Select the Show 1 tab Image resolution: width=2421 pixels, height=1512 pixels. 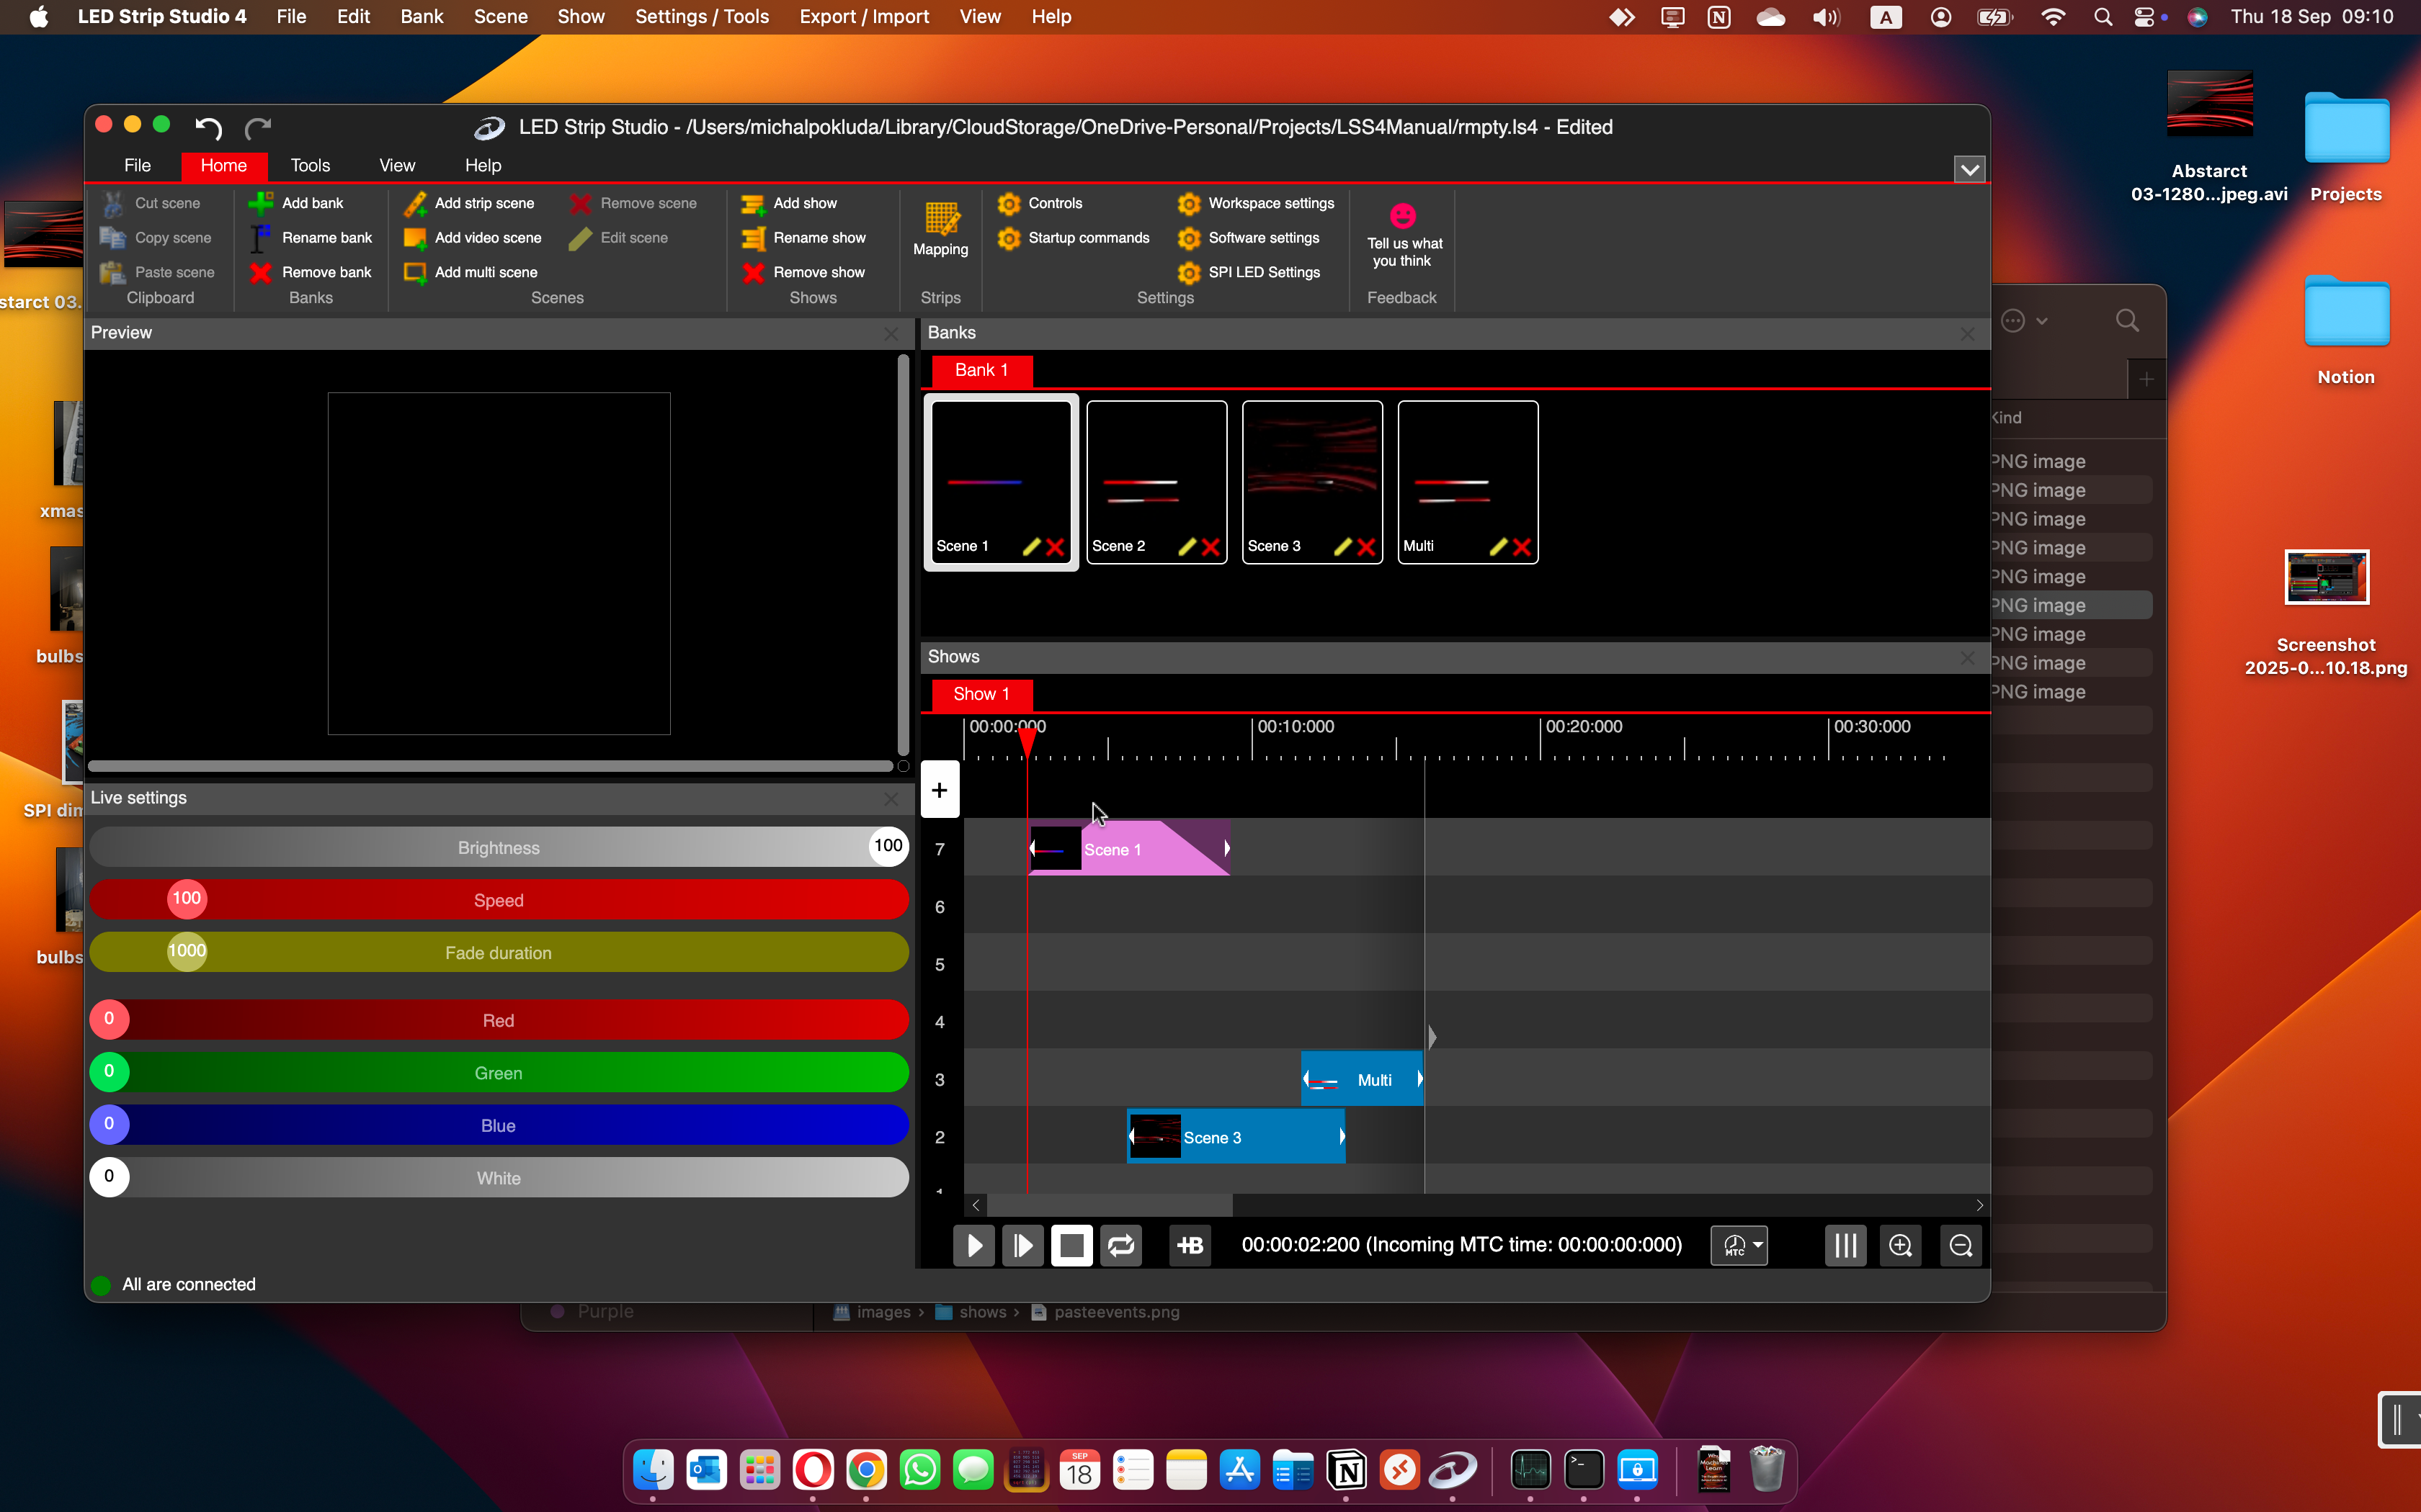[981, 694]
